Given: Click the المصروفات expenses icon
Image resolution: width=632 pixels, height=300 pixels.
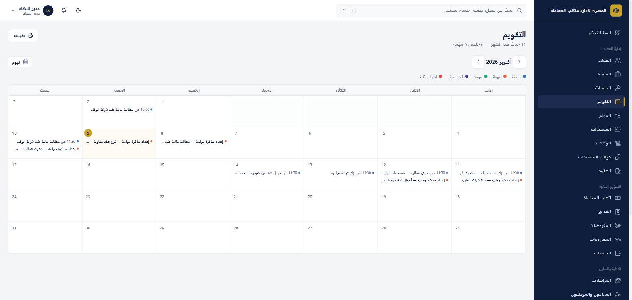Looking at the screenshot, I should (x=618, y=240).
